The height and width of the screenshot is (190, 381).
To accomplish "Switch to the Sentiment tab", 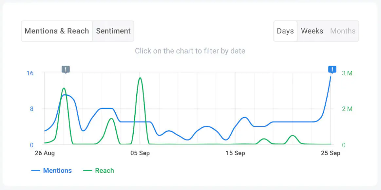I will pos(113,31).
